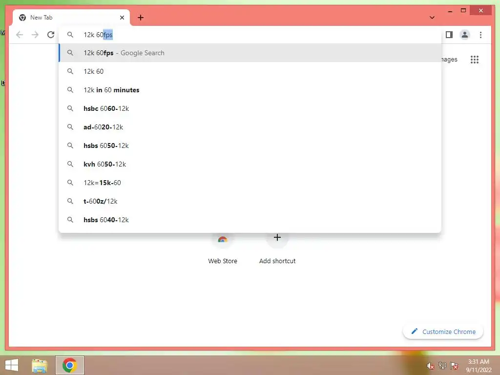The image size is (500, 375).
Task: Open the profile avatar icon
Action: [465, 35]
